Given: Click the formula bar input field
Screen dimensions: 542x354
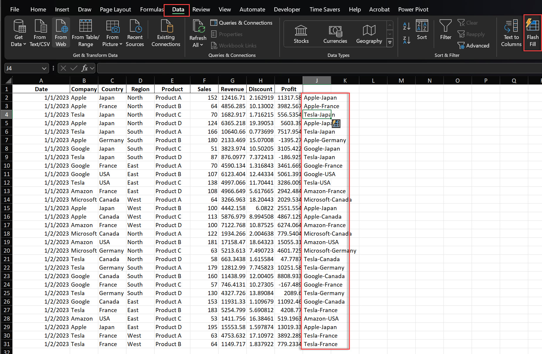Looking at the screenshot, I should (x=319, y=68).
